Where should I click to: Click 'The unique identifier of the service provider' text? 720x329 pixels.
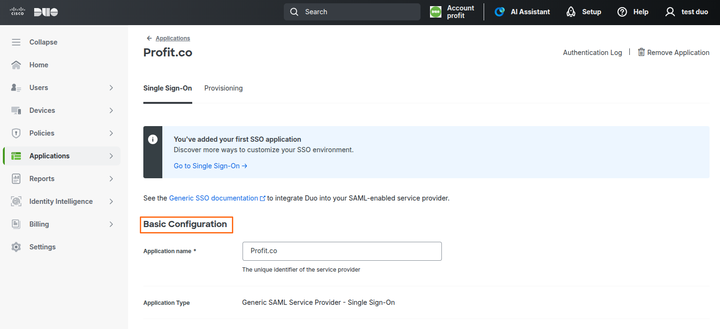click(301, 270)
